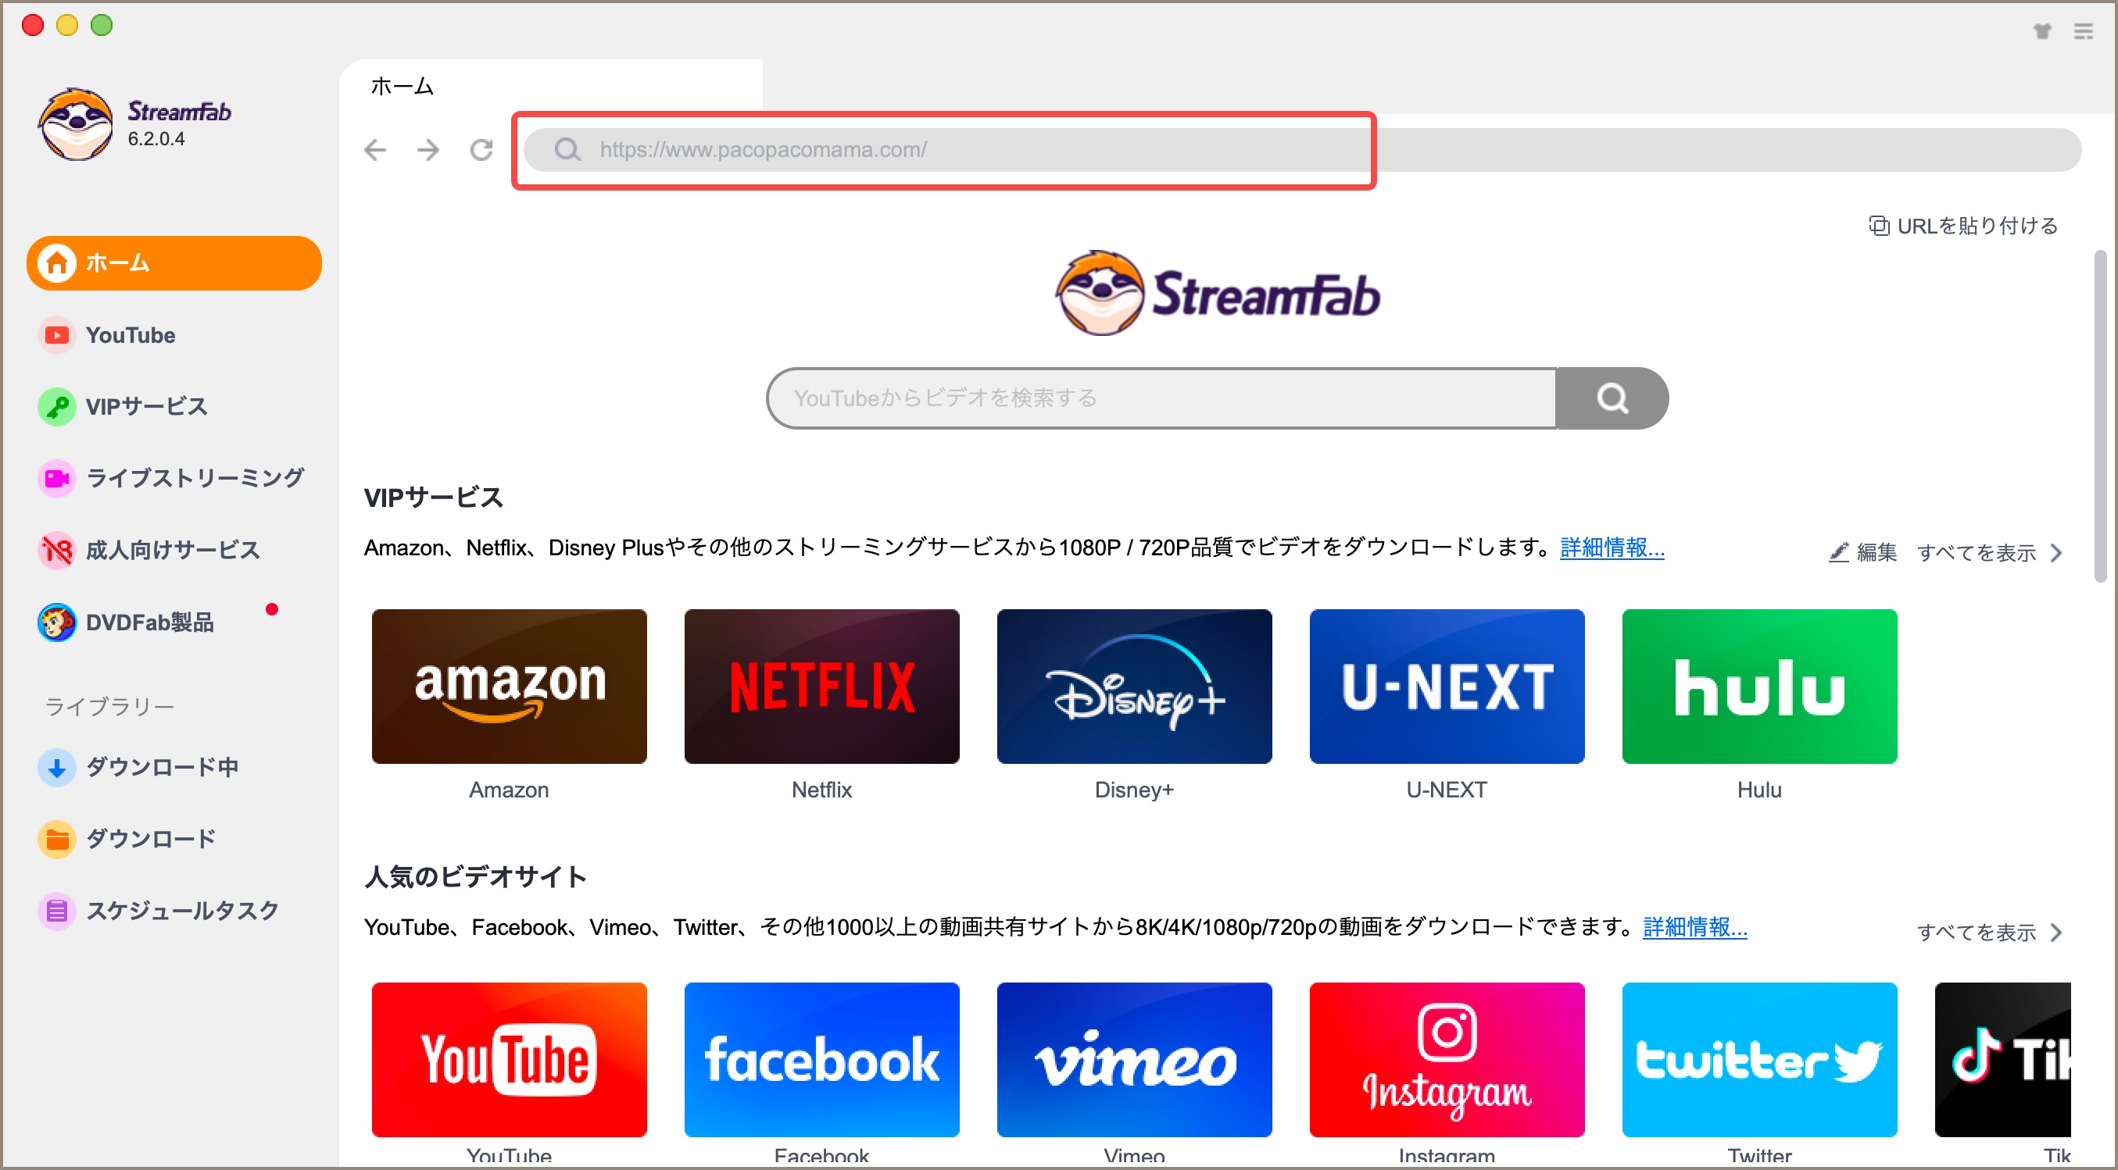The height and width of the screenshot is (1170, 2118).
Task: Reload the page with the refresh icon
Action: coord(481,149)
